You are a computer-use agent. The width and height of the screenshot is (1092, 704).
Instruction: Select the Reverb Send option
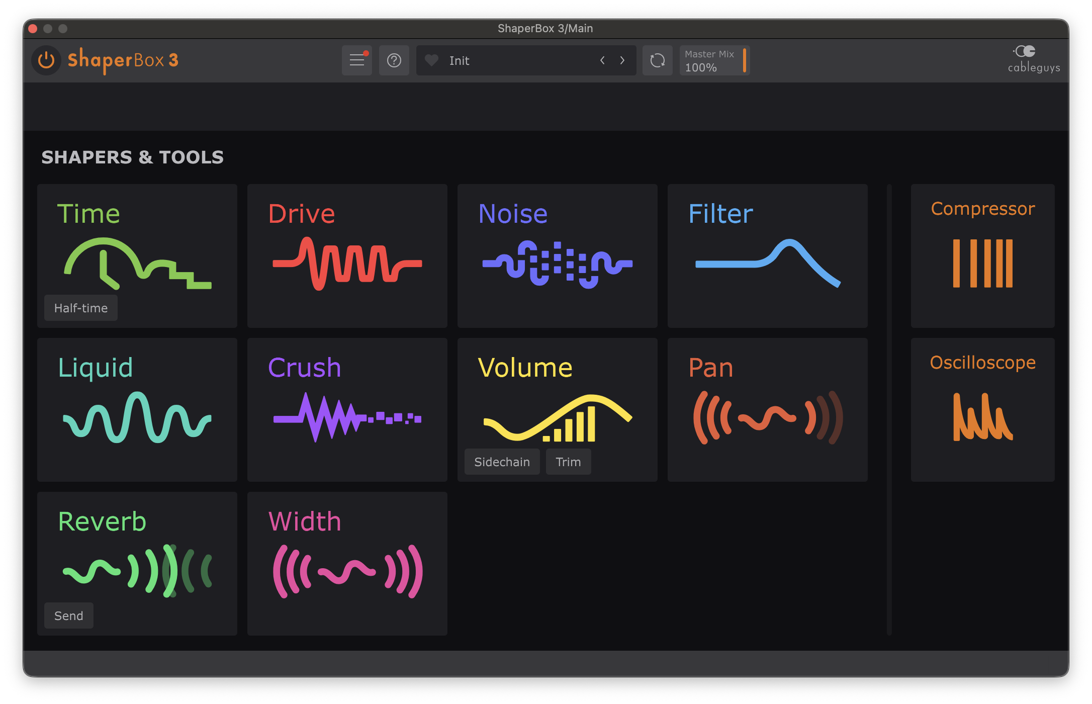coord(69,615)
